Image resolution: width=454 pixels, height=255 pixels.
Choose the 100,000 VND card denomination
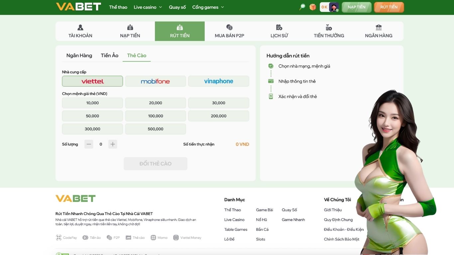(x=155, y=116)
